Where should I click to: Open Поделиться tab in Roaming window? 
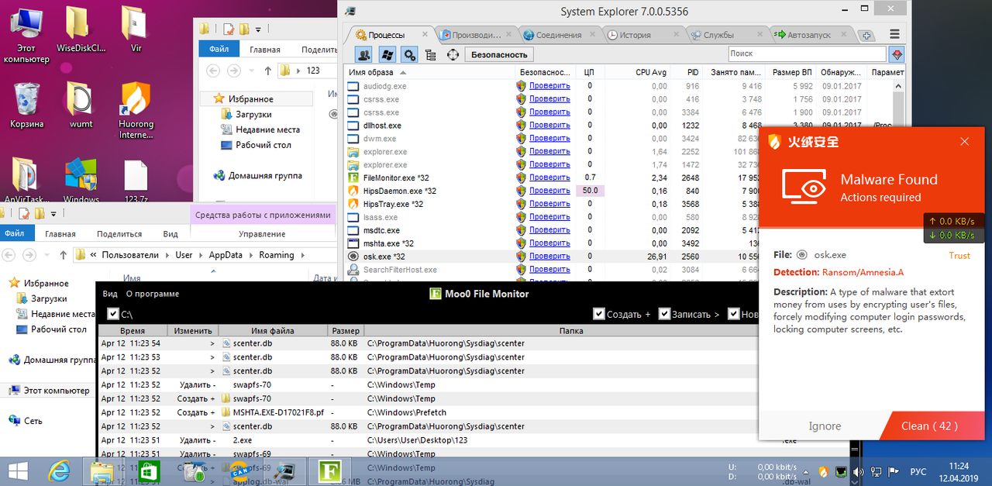coord(119,233)
